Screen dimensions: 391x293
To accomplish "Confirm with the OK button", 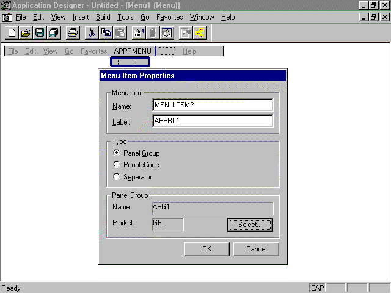I will 206,249.
